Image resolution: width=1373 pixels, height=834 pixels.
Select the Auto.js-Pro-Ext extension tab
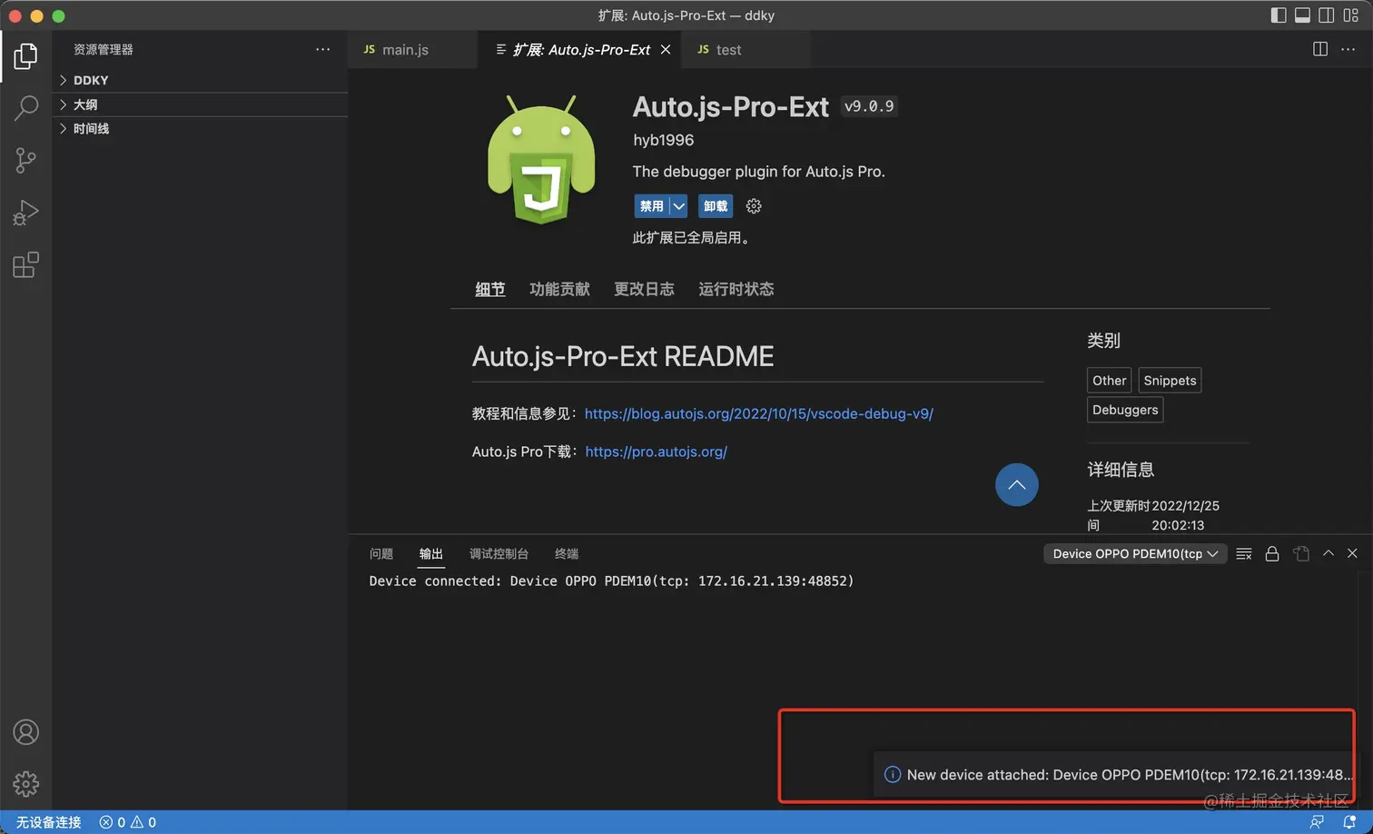point(581,50)
